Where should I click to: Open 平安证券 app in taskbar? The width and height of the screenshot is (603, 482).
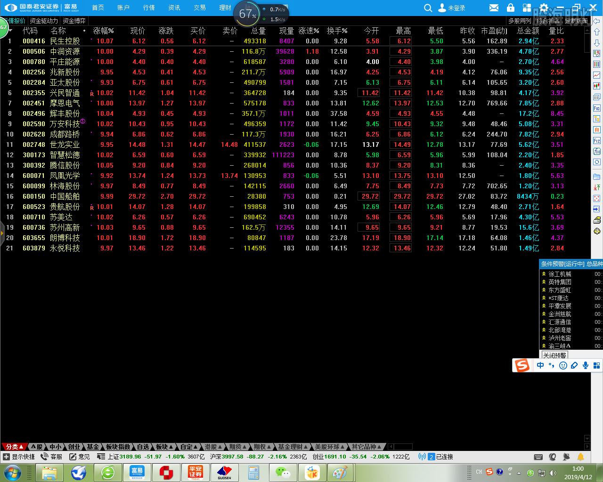click(x=195, y=472)
